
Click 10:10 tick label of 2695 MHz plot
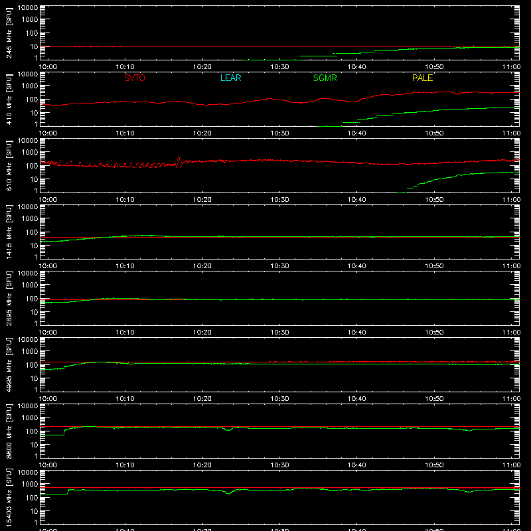125,333
